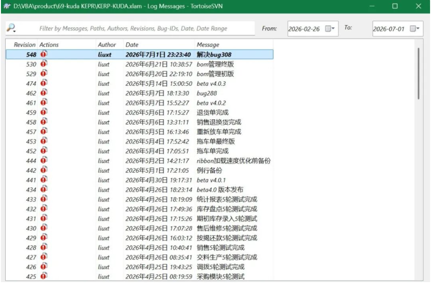Click the liuxt author cell of revision 441
This screenshot has height=284, width=431.
tap(104, 180)
